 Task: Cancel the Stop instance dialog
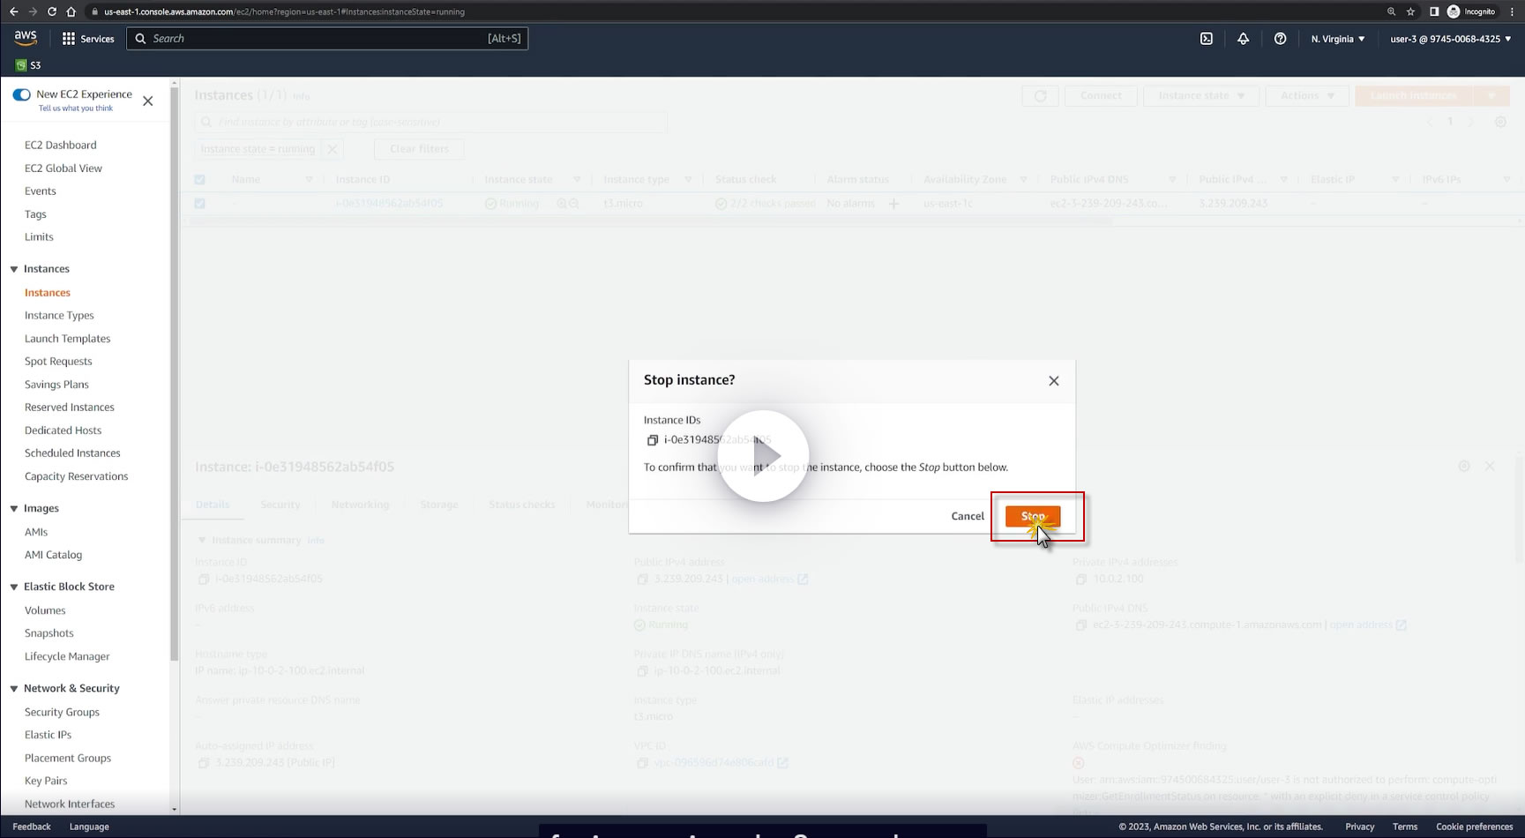[x=968, y=516]
